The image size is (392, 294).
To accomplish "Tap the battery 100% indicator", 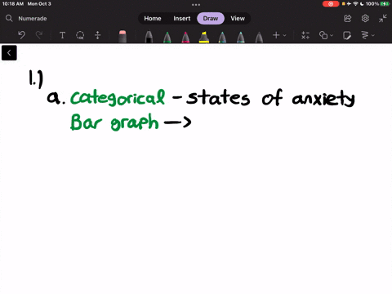I will [377, 4].
